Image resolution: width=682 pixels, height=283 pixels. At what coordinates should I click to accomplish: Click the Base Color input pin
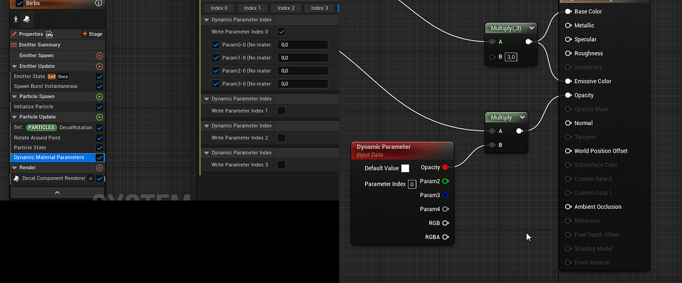click(x=568, y=12)
